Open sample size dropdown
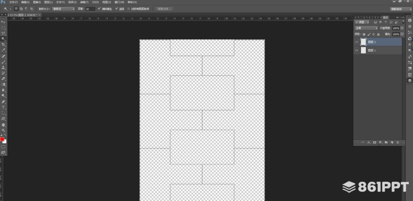Screen dimensions: 413x201 [63, 9]
